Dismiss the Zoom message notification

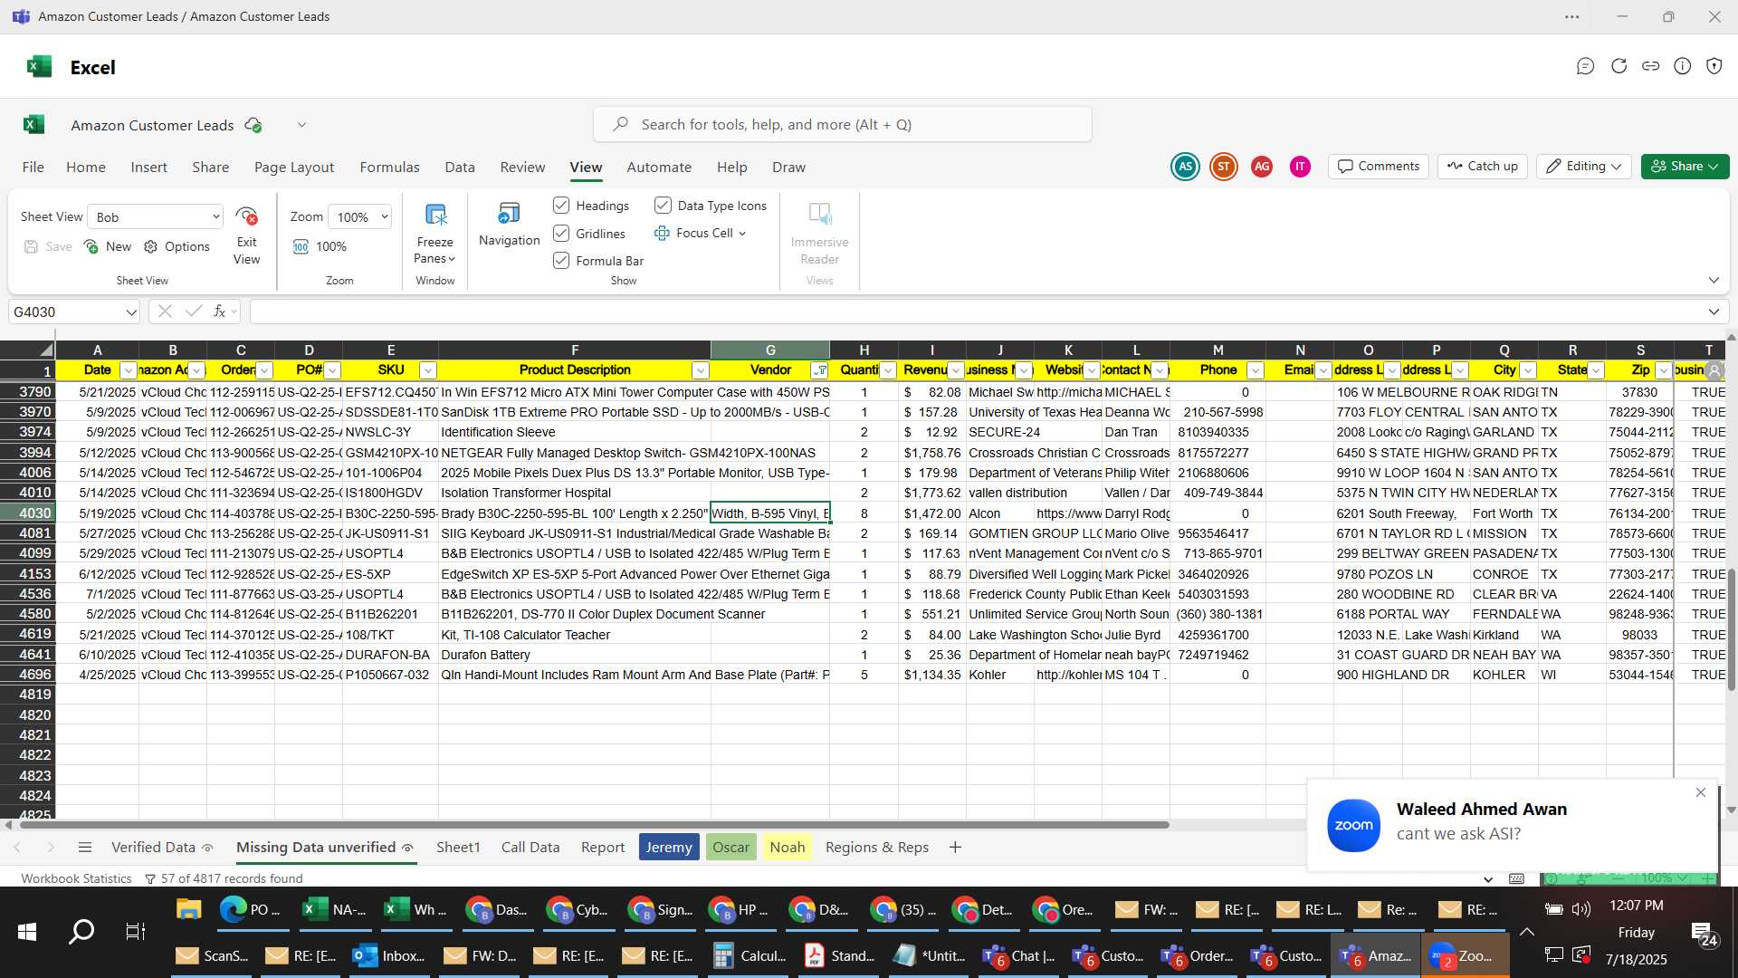tap(1701, 792)
